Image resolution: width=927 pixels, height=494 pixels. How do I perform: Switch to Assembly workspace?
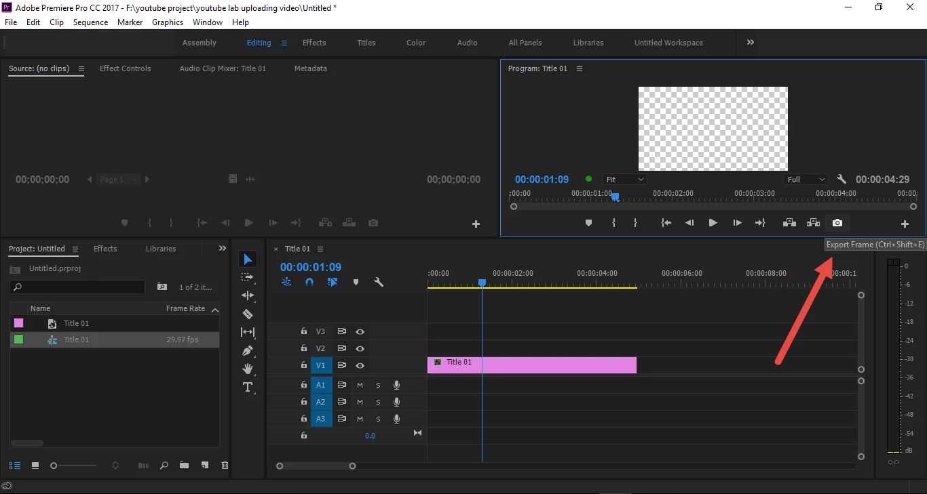coord(200,43)
